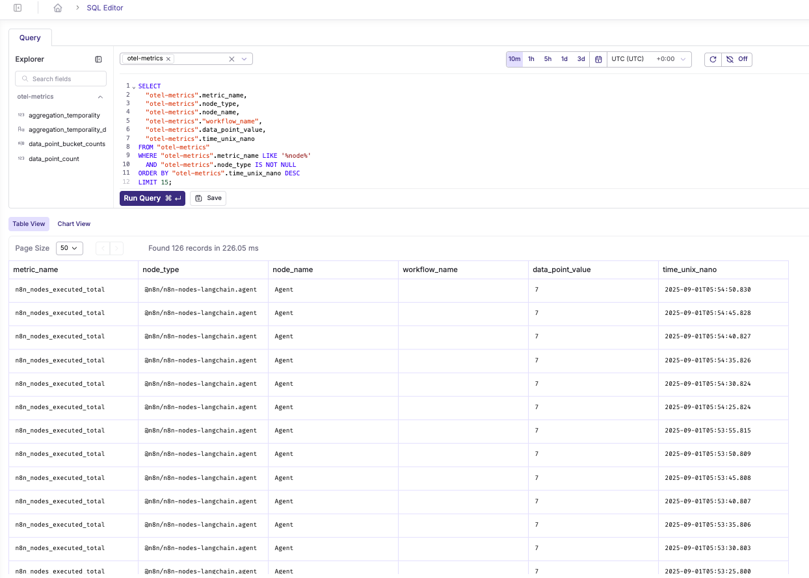Image resolution: width=809 pixels, height=578 pixels.
Task: Run the query
Action: [152, 198]
